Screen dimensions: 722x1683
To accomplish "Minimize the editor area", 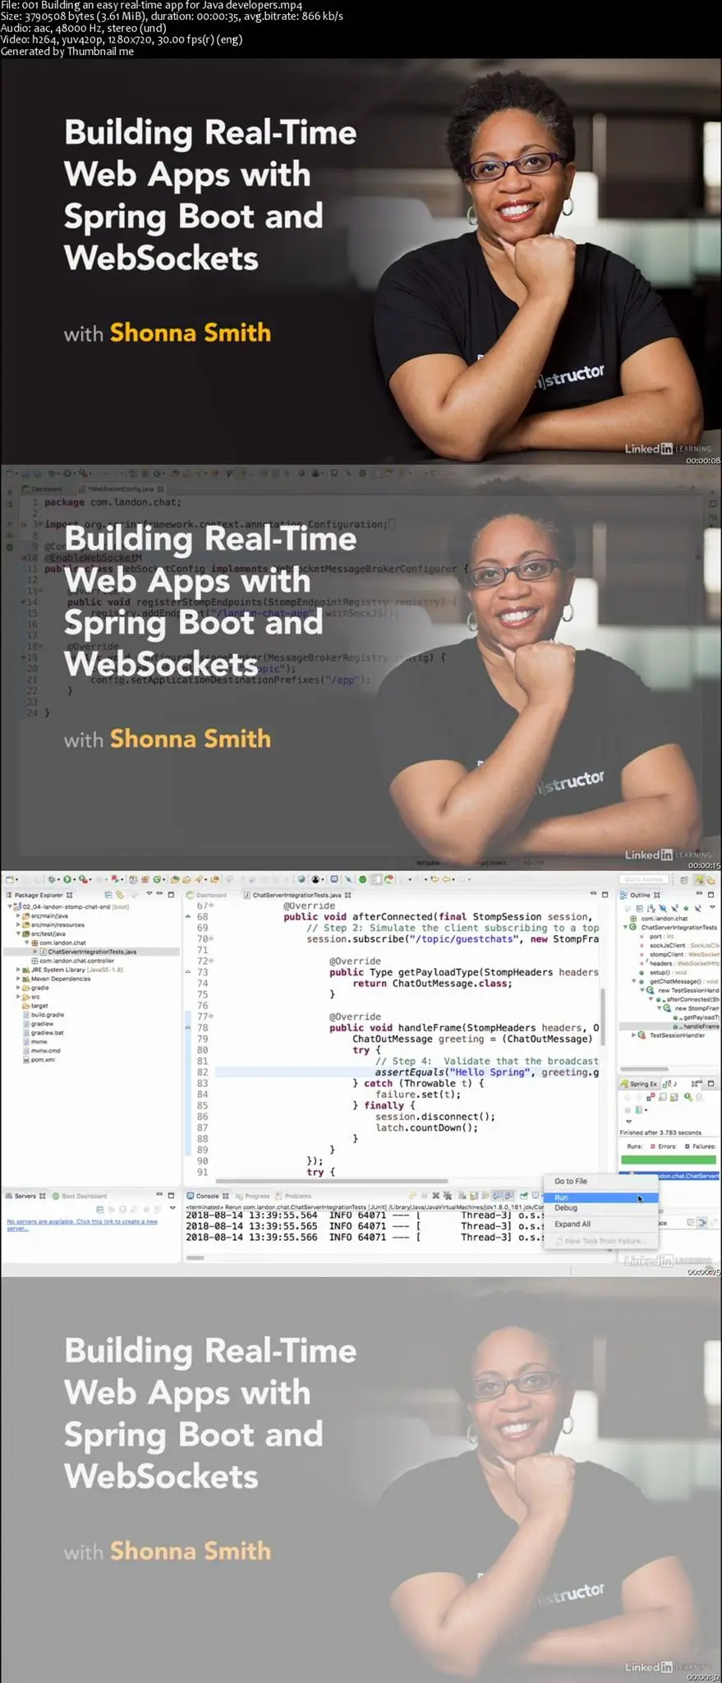I will (593, 894).
